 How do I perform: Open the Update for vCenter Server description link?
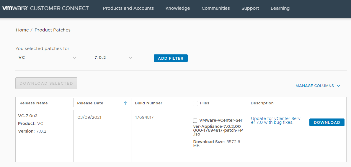pyautogui.click(x=276, y=121)
